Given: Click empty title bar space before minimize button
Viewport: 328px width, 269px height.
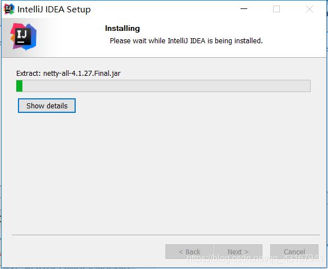Looking at the screenshot, I should tap(163, 9).
